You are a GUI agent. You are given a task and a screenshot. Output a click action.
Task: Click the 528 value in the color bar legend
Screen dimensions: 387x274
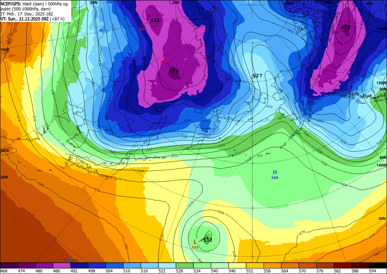coord(180,271)
